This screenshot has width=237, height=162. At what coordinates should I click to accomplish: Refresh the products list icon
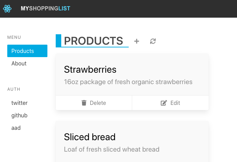coord(153,41)
